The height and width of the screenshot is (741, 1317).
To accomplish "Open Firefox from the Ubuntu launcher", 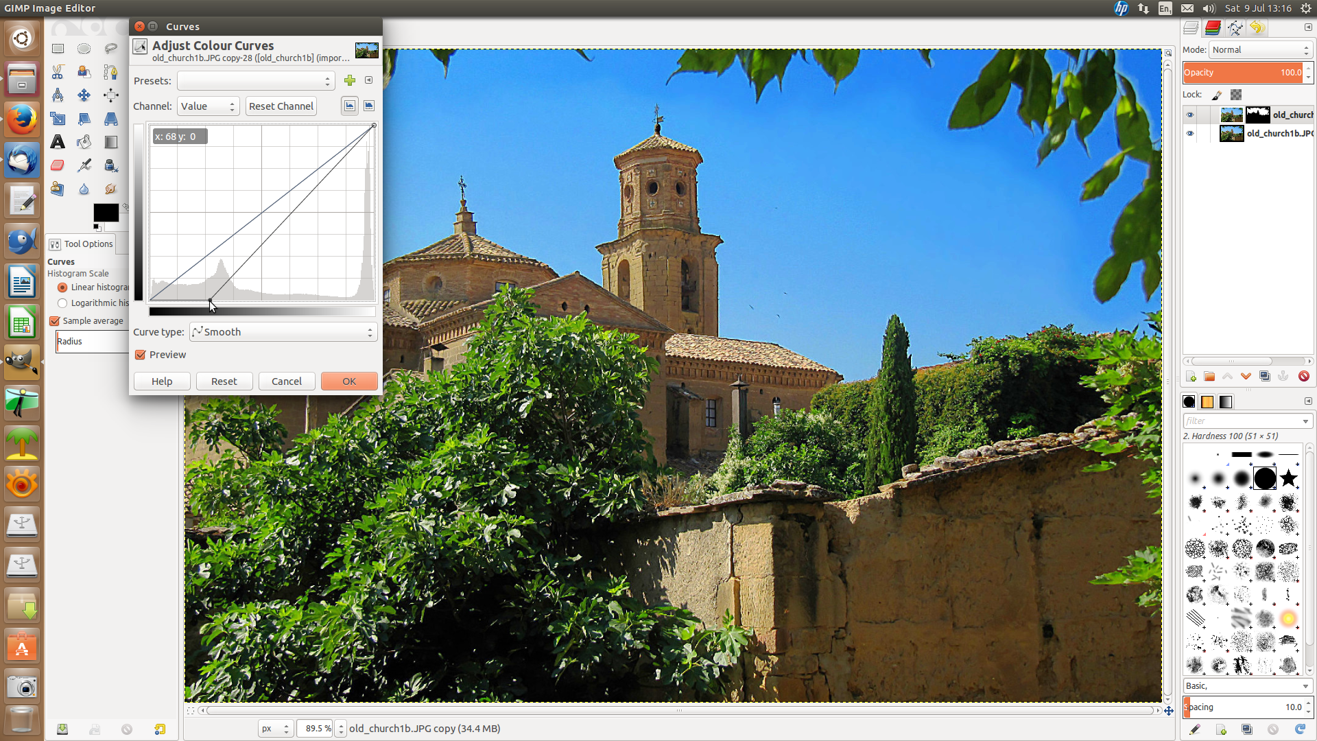I will click(x=22, y=120).
